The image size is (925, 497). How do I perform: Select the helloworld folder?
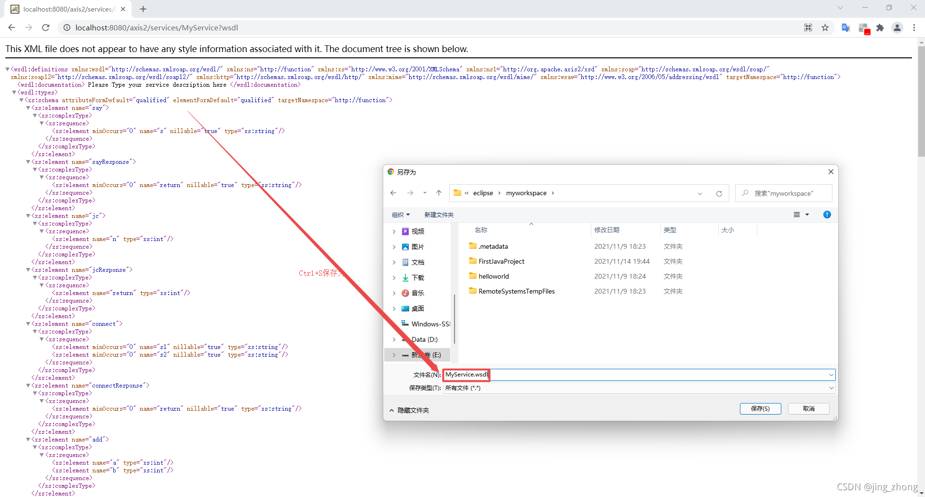click(494, 276)
